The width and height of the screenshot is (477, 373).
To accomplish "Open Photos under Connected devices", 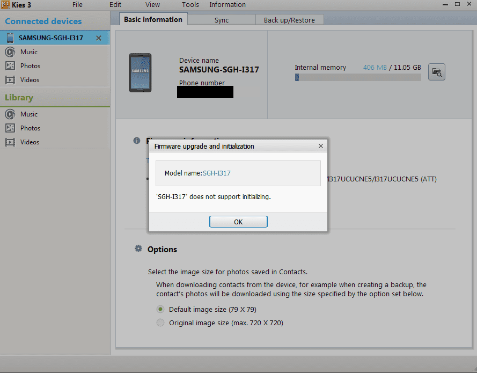I will (x=30, y=66).
